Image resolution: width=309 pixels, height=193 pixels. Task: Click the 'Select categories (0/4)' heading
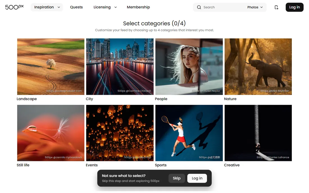pos(154,23)
